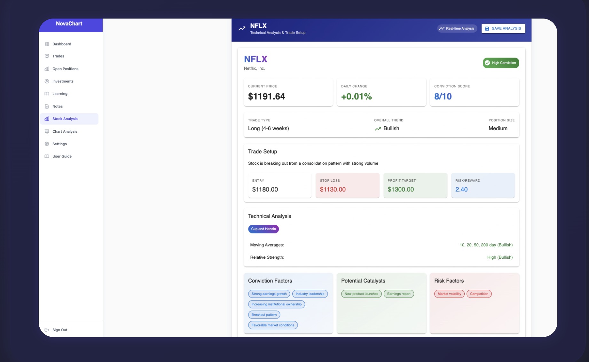Viewport: 589px width, 362px height.
Task: Click the High Conviction checkmark icon
Action: (487, 63)
